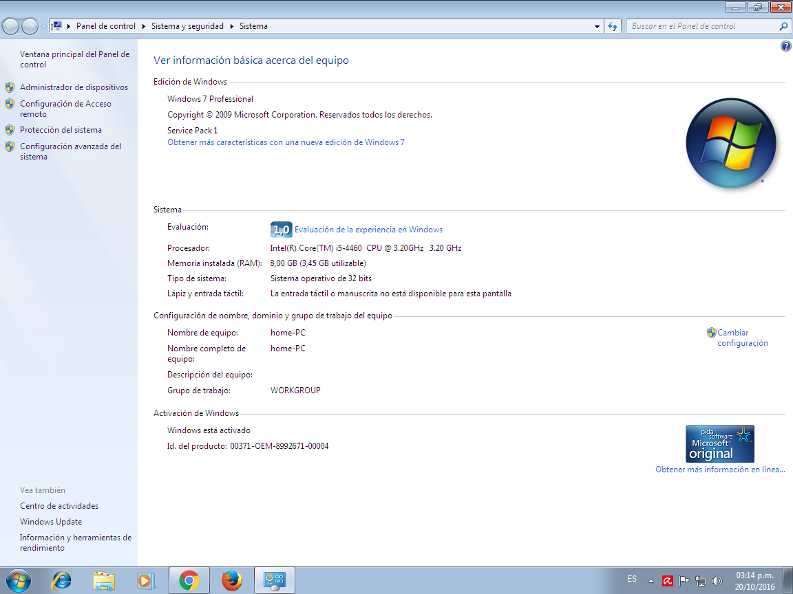The height and width of the screenshot is (594, 793).
Task: Open Ventana principal del Panel de control
Action: tap(74, 60)
